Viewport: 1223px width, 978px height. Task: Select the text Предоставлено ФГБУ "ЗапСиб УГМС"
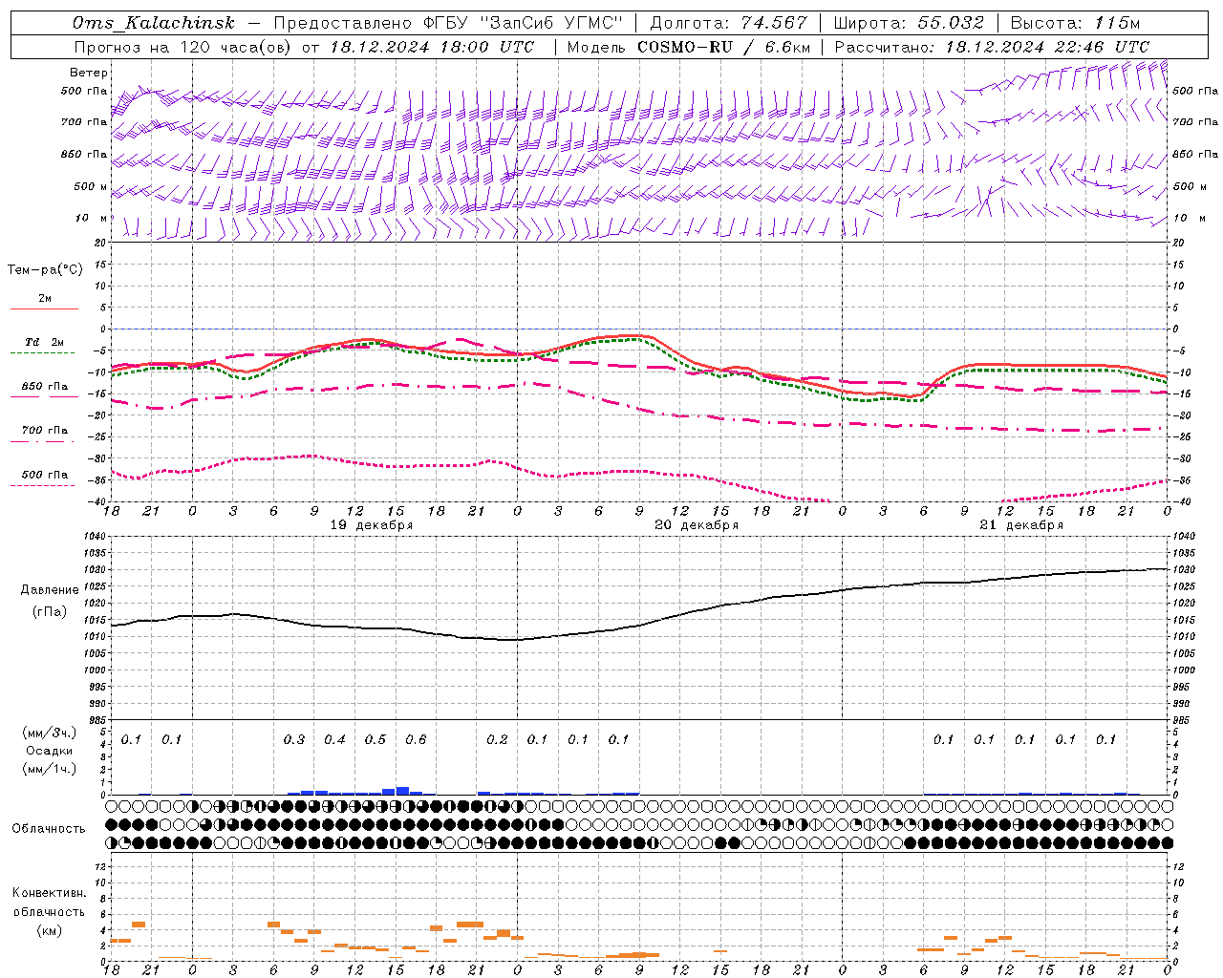click(x=449, y=23)
